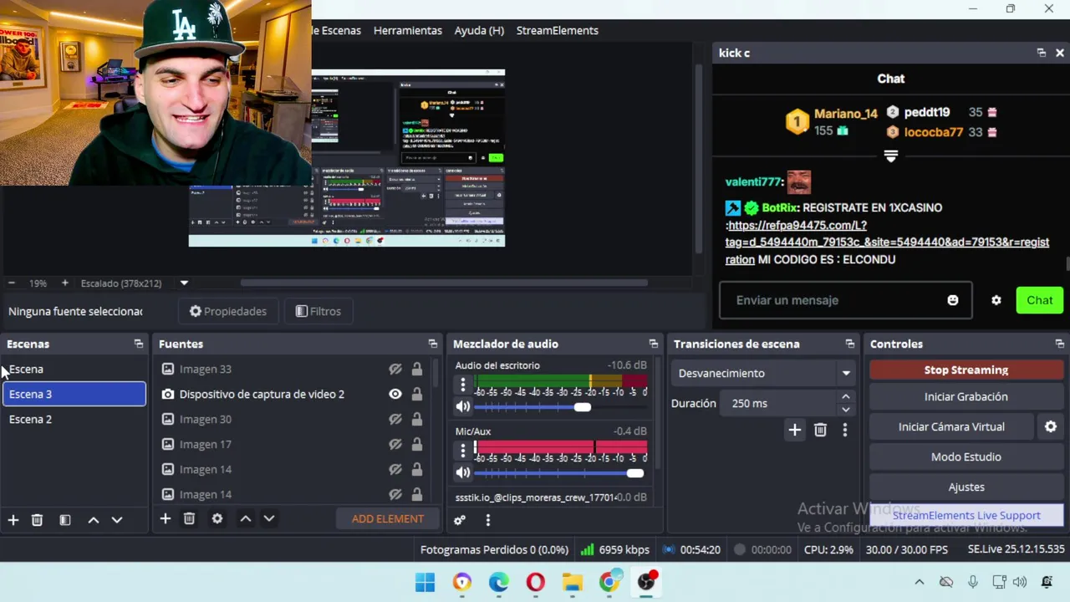Undock the Fuentes panel
The height and width of the screenshot is (602, 1070).
(433, 344)
